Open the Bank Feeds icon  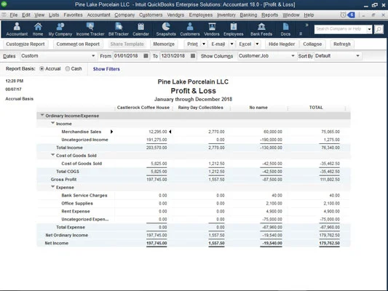261,29
